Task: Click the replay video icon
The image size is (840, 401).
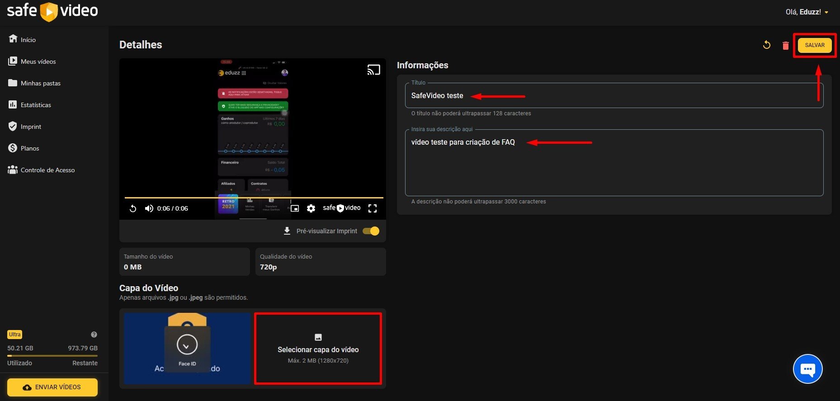Action: (133, 208)
